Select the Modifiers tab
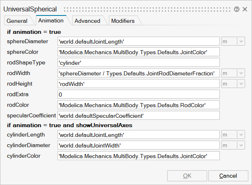This screenshot has height=185, width=252. pos(123,21)
